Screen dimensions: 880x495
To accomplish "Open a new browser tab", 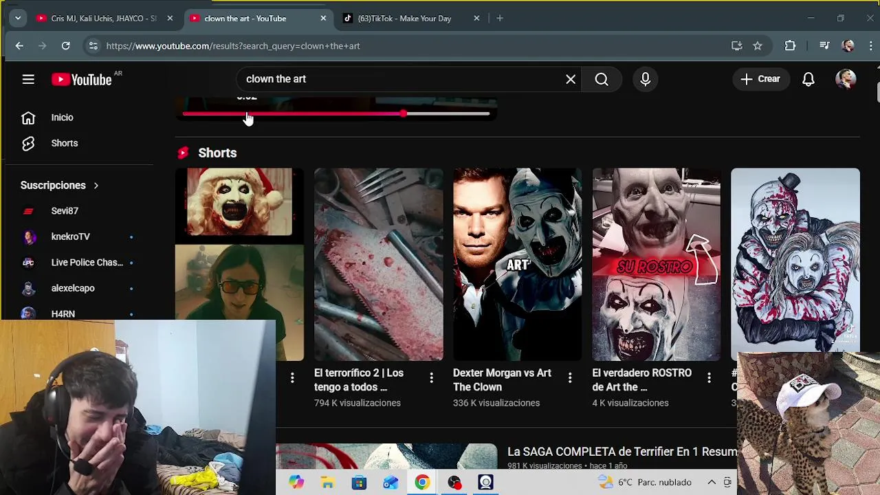I will (x=500, y=19).
